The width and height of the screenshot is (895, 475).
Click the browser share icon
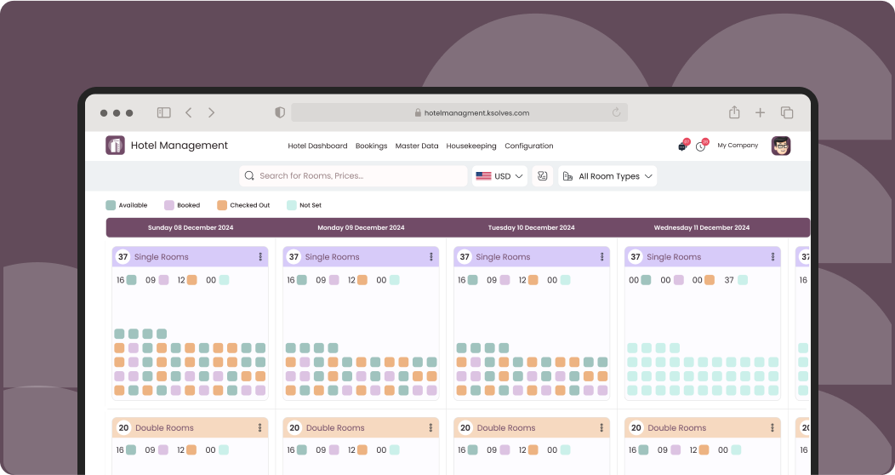coord(733,112)
